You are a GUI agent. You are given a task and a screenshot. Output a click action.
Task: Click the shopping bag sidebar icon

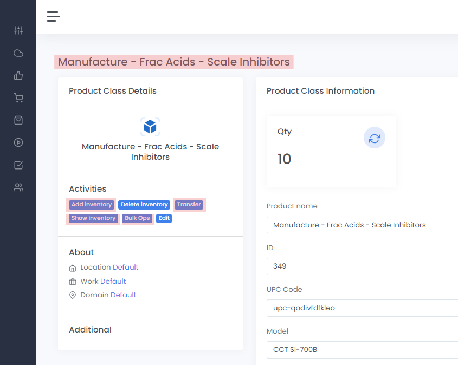click(18, 120)
